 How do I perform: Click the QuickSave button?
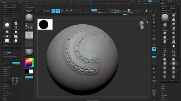(x=133, y=1)
